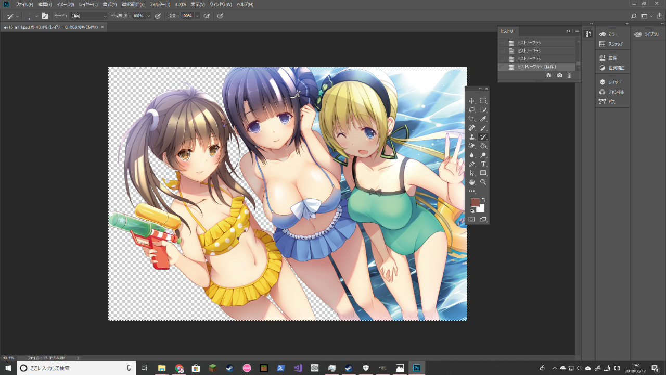The width and height of the screenshot is (666, 375).
Task: Pick the Crop tool
Action: coord(472,119)
